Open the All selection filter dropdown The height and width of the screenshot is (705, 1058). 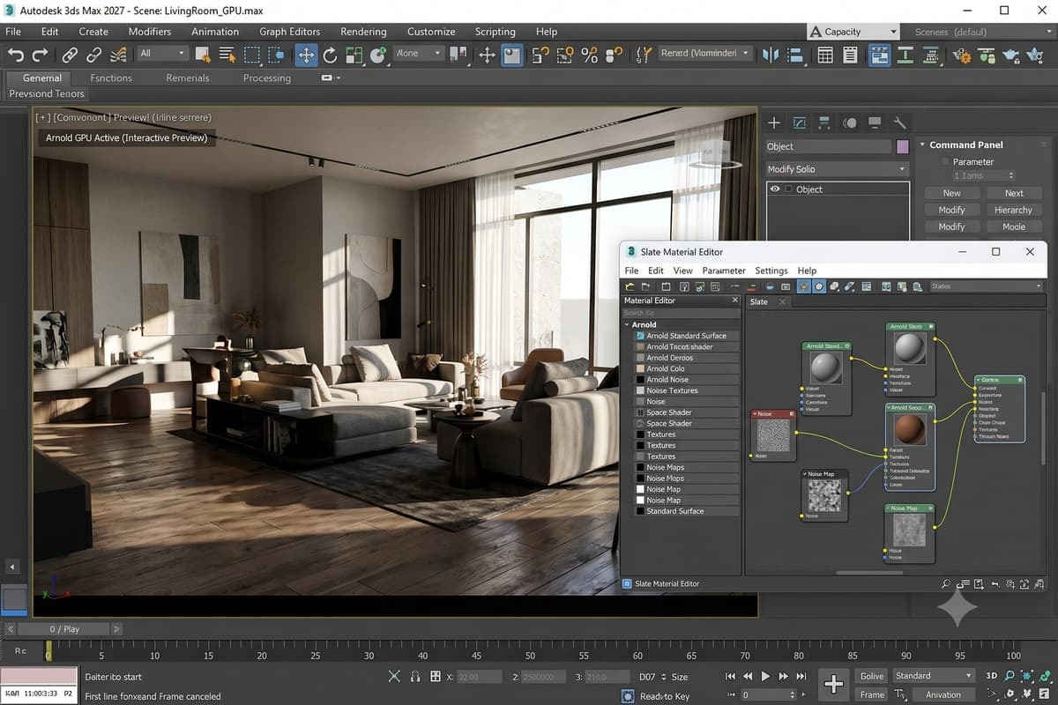[x=162, y=53]
